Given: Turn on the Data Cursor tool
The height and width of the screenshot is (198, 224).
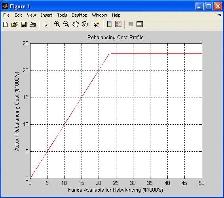Looking at the screenshot, I should (x=97, y=24).
